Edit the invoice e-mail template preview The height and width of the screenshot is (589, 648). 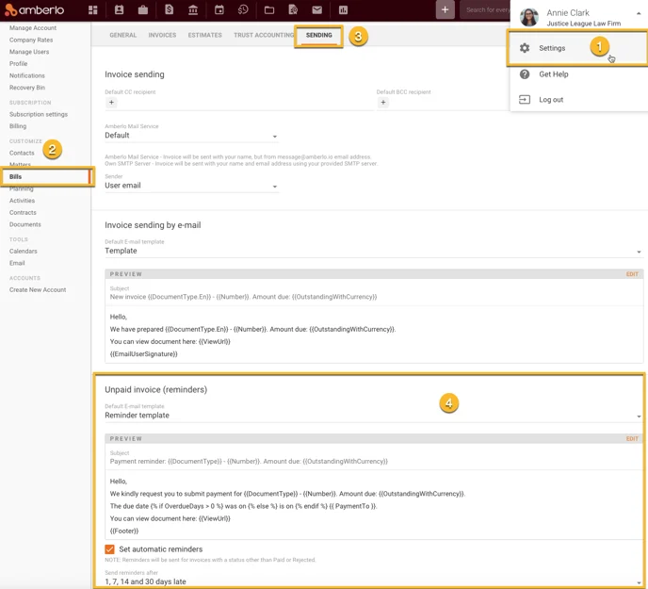pos(632,274)
